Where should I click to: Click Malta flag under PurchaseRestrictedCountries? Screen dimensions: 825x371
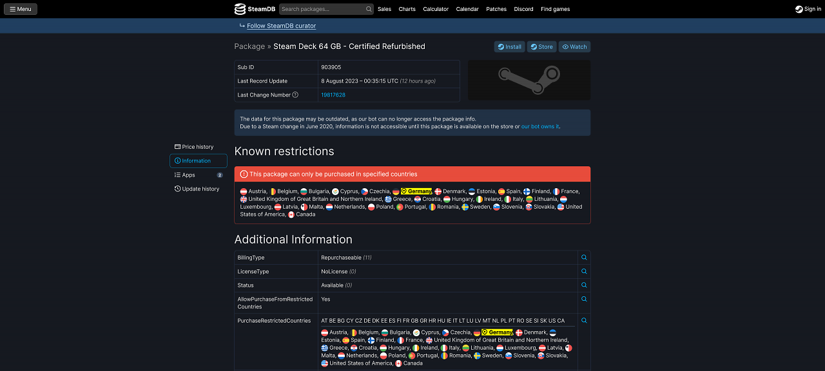pyautogui.click(x=568, y=348)
